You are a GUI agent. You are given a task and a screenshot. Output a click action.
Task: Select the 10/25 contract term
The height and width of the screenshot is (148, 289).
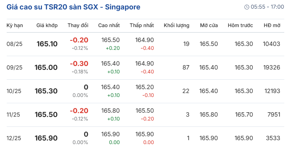tap(14, 91)
